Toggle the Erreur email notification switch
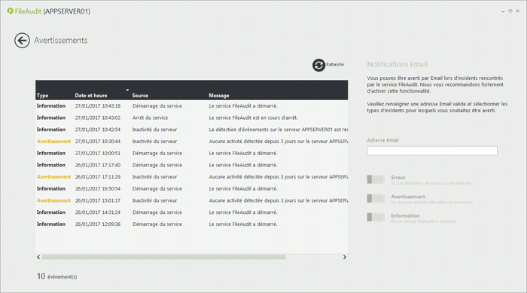527x293 pixels. [376, 179]
